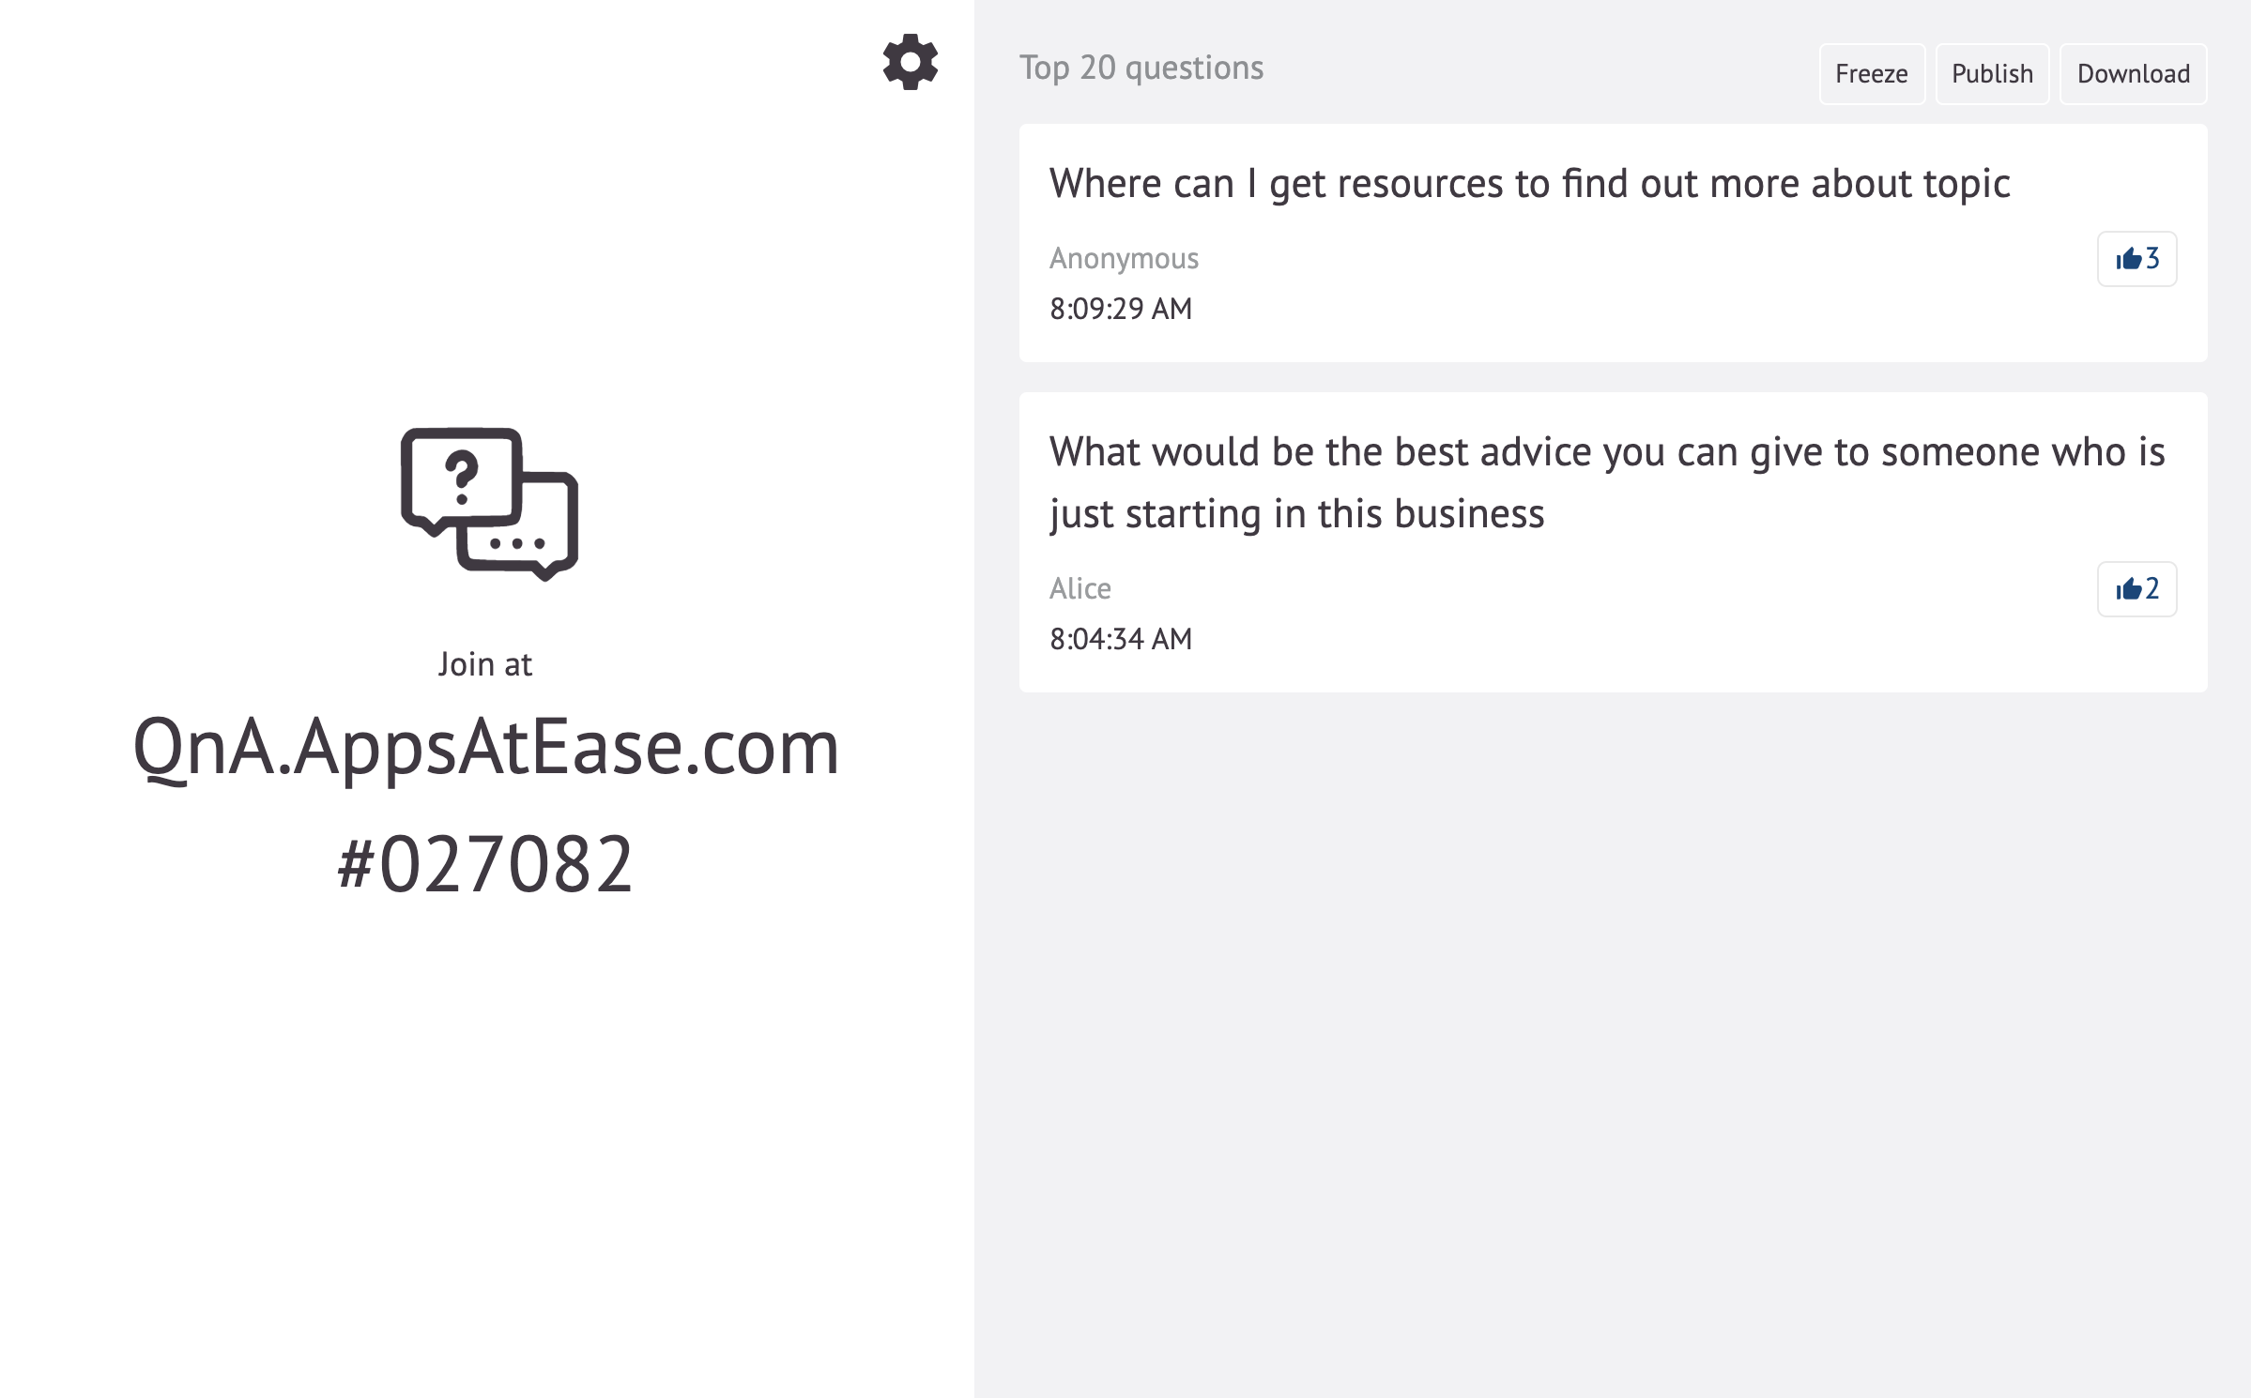
Task: Click the Top 20 questions heading
Action: (1141, 67)
